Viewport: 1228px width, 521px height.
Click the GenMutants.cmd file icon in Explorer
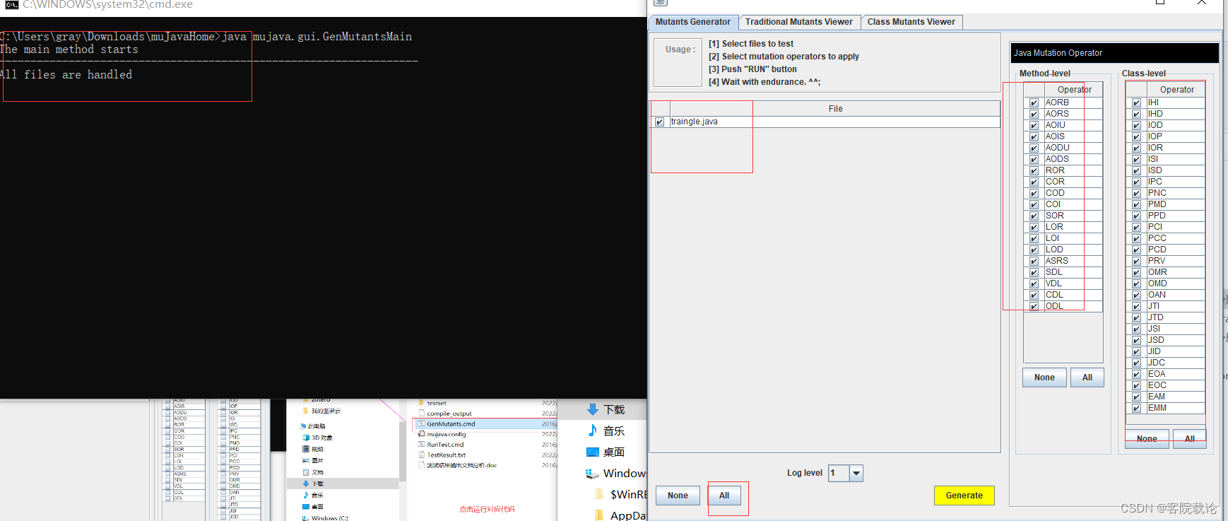tap(422, 424)
